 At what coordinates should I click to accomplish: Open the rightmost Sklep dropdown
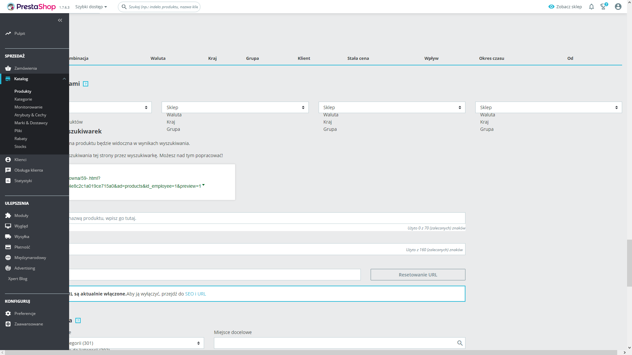point(548,107)
